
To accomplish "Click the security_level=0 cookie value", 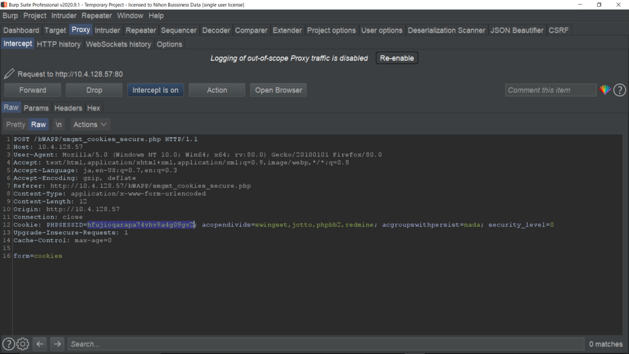I will pos(521,224).
